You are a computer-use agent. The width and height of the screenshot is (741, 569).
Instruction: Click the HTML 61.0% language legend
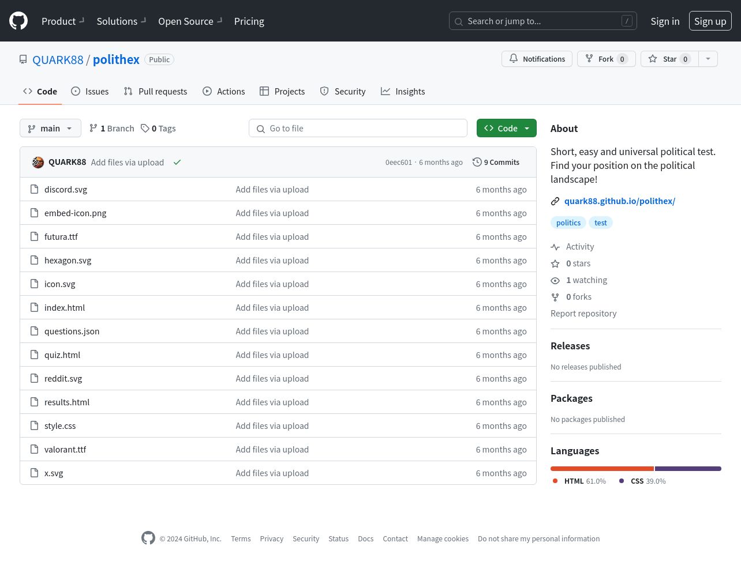(x=579, y=481)
